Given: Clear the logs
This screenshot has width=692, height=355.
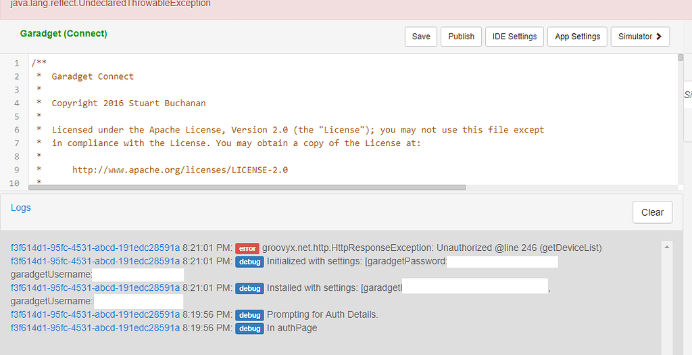Looking at the screenshot, I should click(x=652, y=212).
